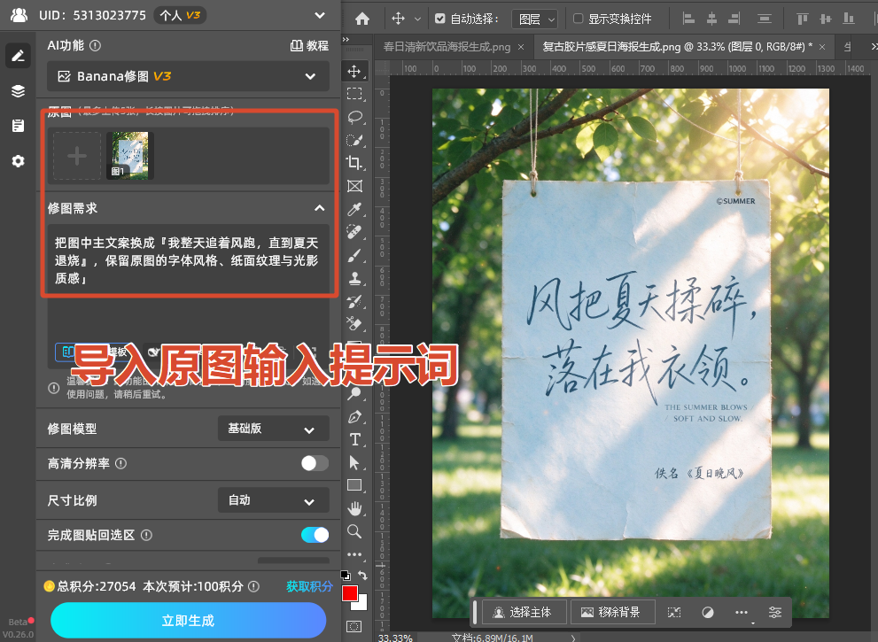The width and height of the screenshot is (878, 642).
Task: Select the Rectangular Marquee tool
Action: (x=354, y=94)
